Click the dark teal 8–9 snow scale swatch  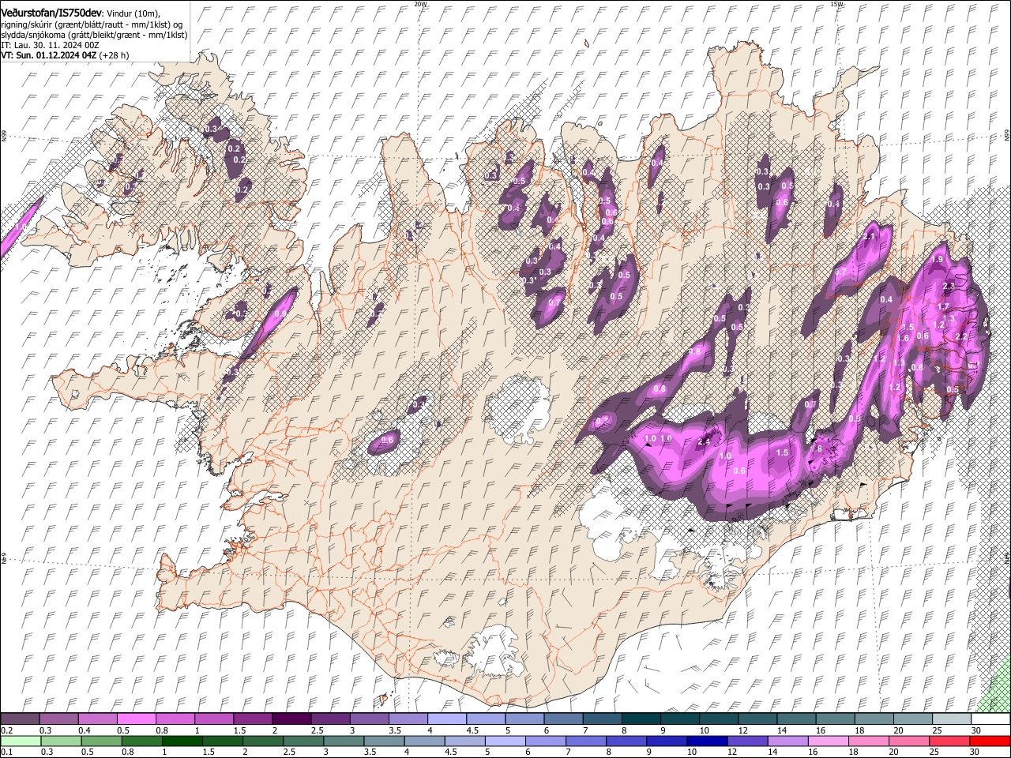[x=641, y=719]
